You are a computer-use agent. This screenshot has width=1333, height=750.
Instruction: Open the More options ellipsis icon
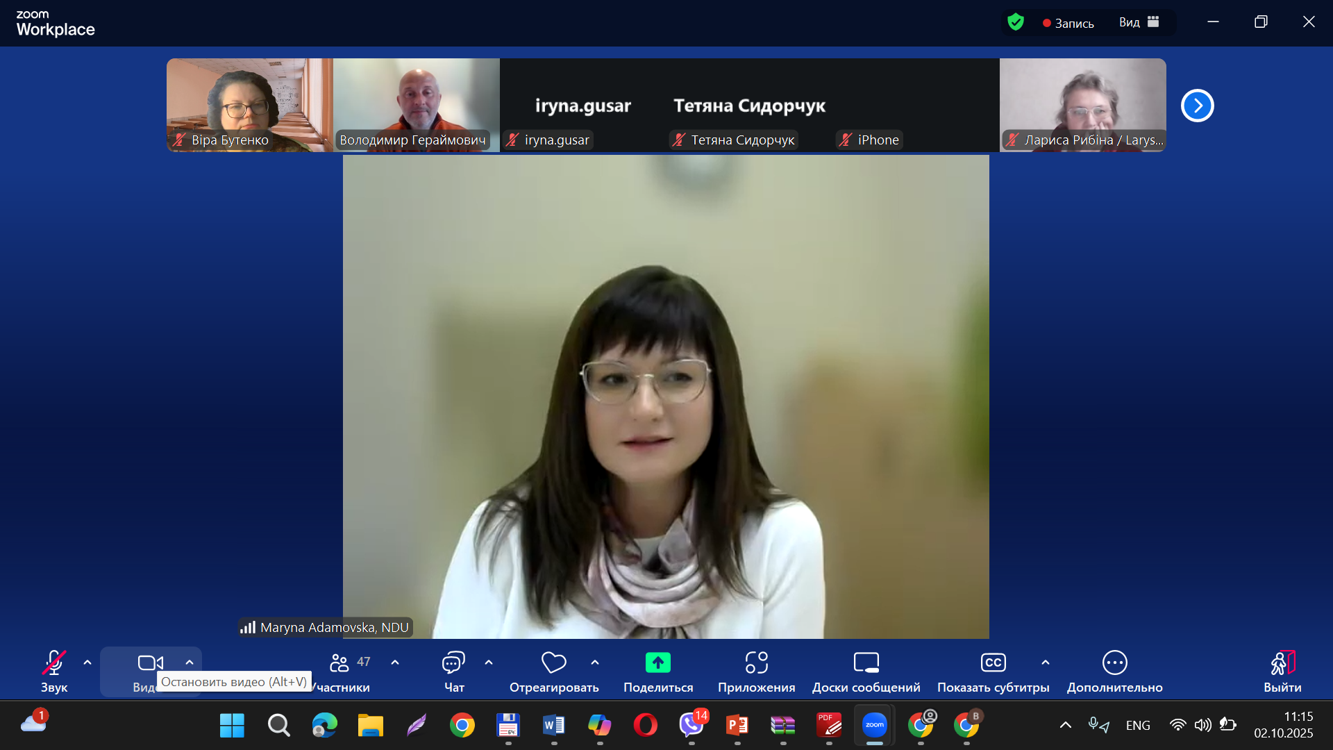pyautogui.click(x=1114, y=663)
